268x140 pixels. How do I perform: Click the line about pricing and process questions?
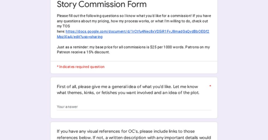coord(132,21)
